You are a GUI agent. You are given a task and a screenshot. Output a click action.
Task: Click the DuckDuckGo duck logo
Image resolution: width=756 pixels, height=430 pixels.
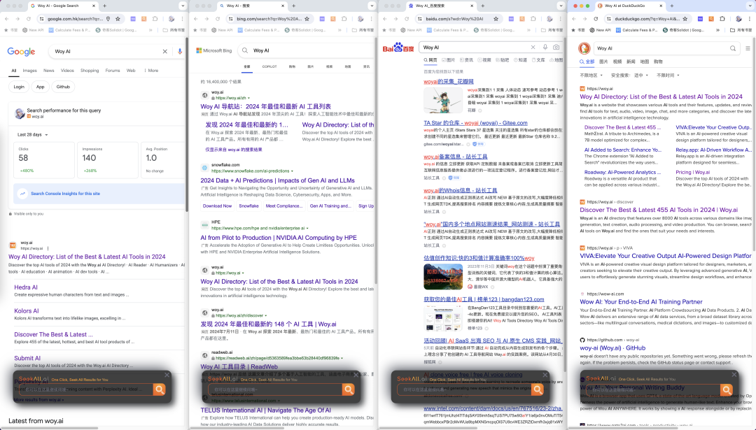584,48
